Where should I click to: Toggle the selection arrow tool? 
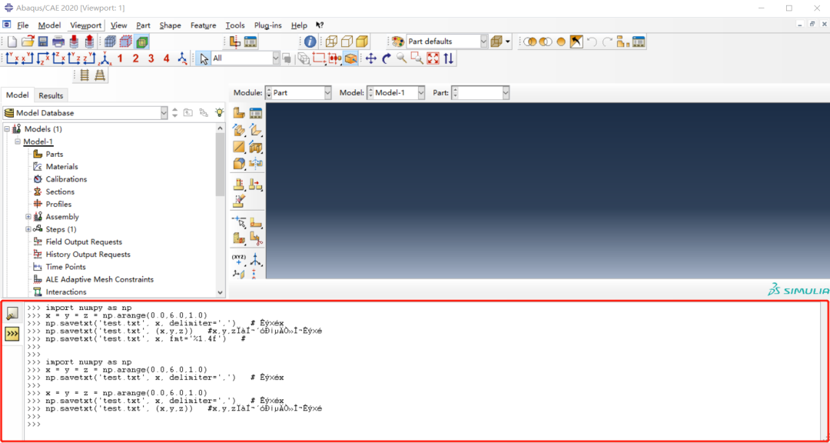(204, 58)
